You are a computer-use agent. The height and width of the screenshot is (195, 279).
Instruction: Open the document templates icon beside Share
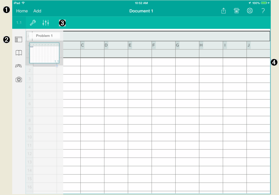(236, 11)
